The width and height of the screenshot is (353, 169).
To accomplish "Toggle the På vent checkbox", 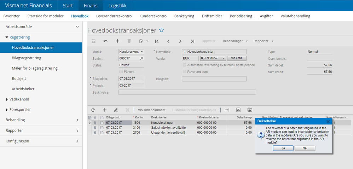I will click(x=121, y=72).
